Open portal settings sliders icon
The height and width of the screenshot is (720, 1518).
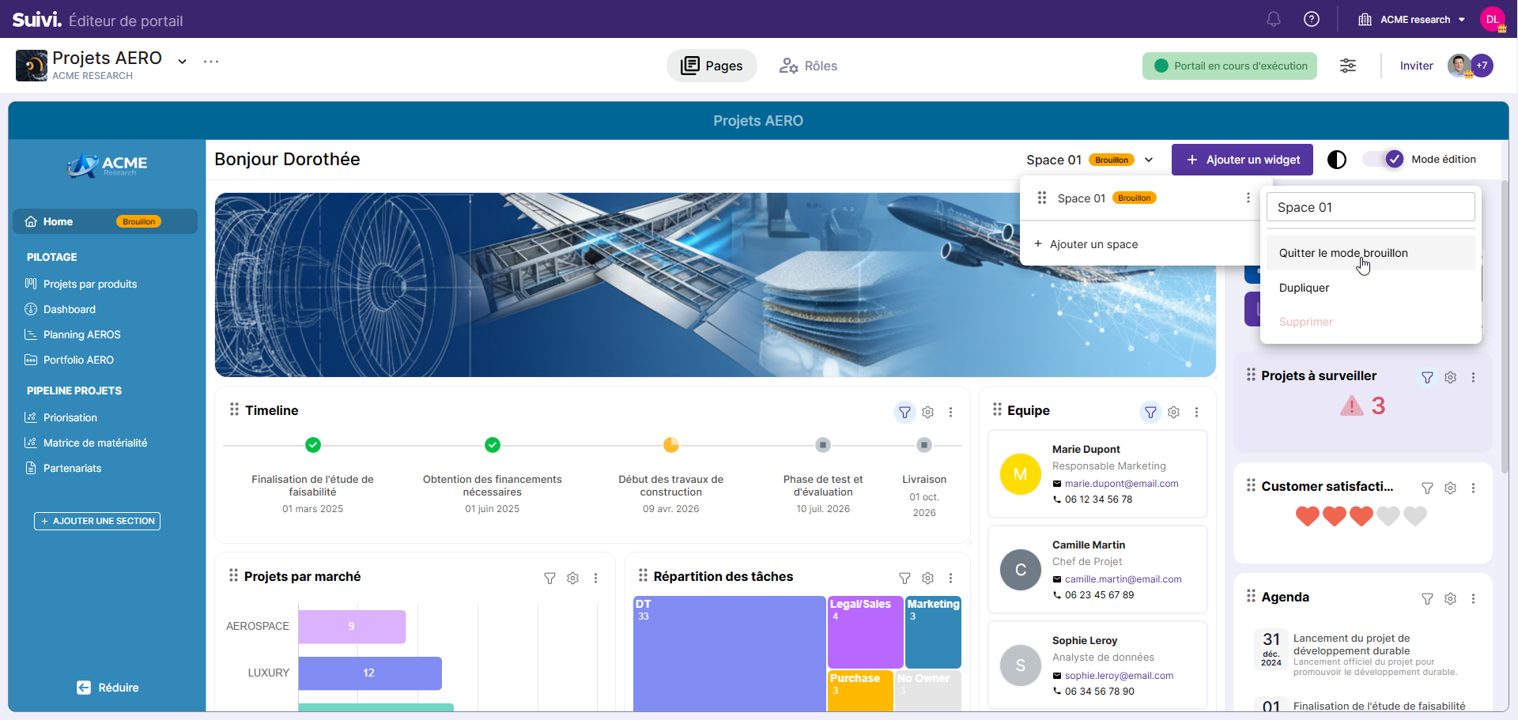1348,66
